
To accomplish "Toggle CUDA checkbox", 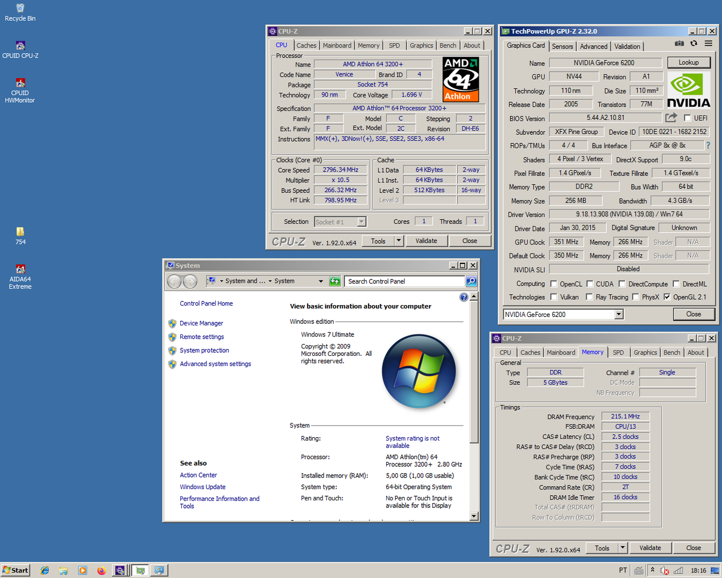I will (590, 284).
